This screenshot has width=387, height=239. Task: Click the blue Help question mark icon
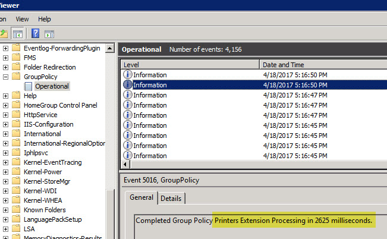click(35, 33)
